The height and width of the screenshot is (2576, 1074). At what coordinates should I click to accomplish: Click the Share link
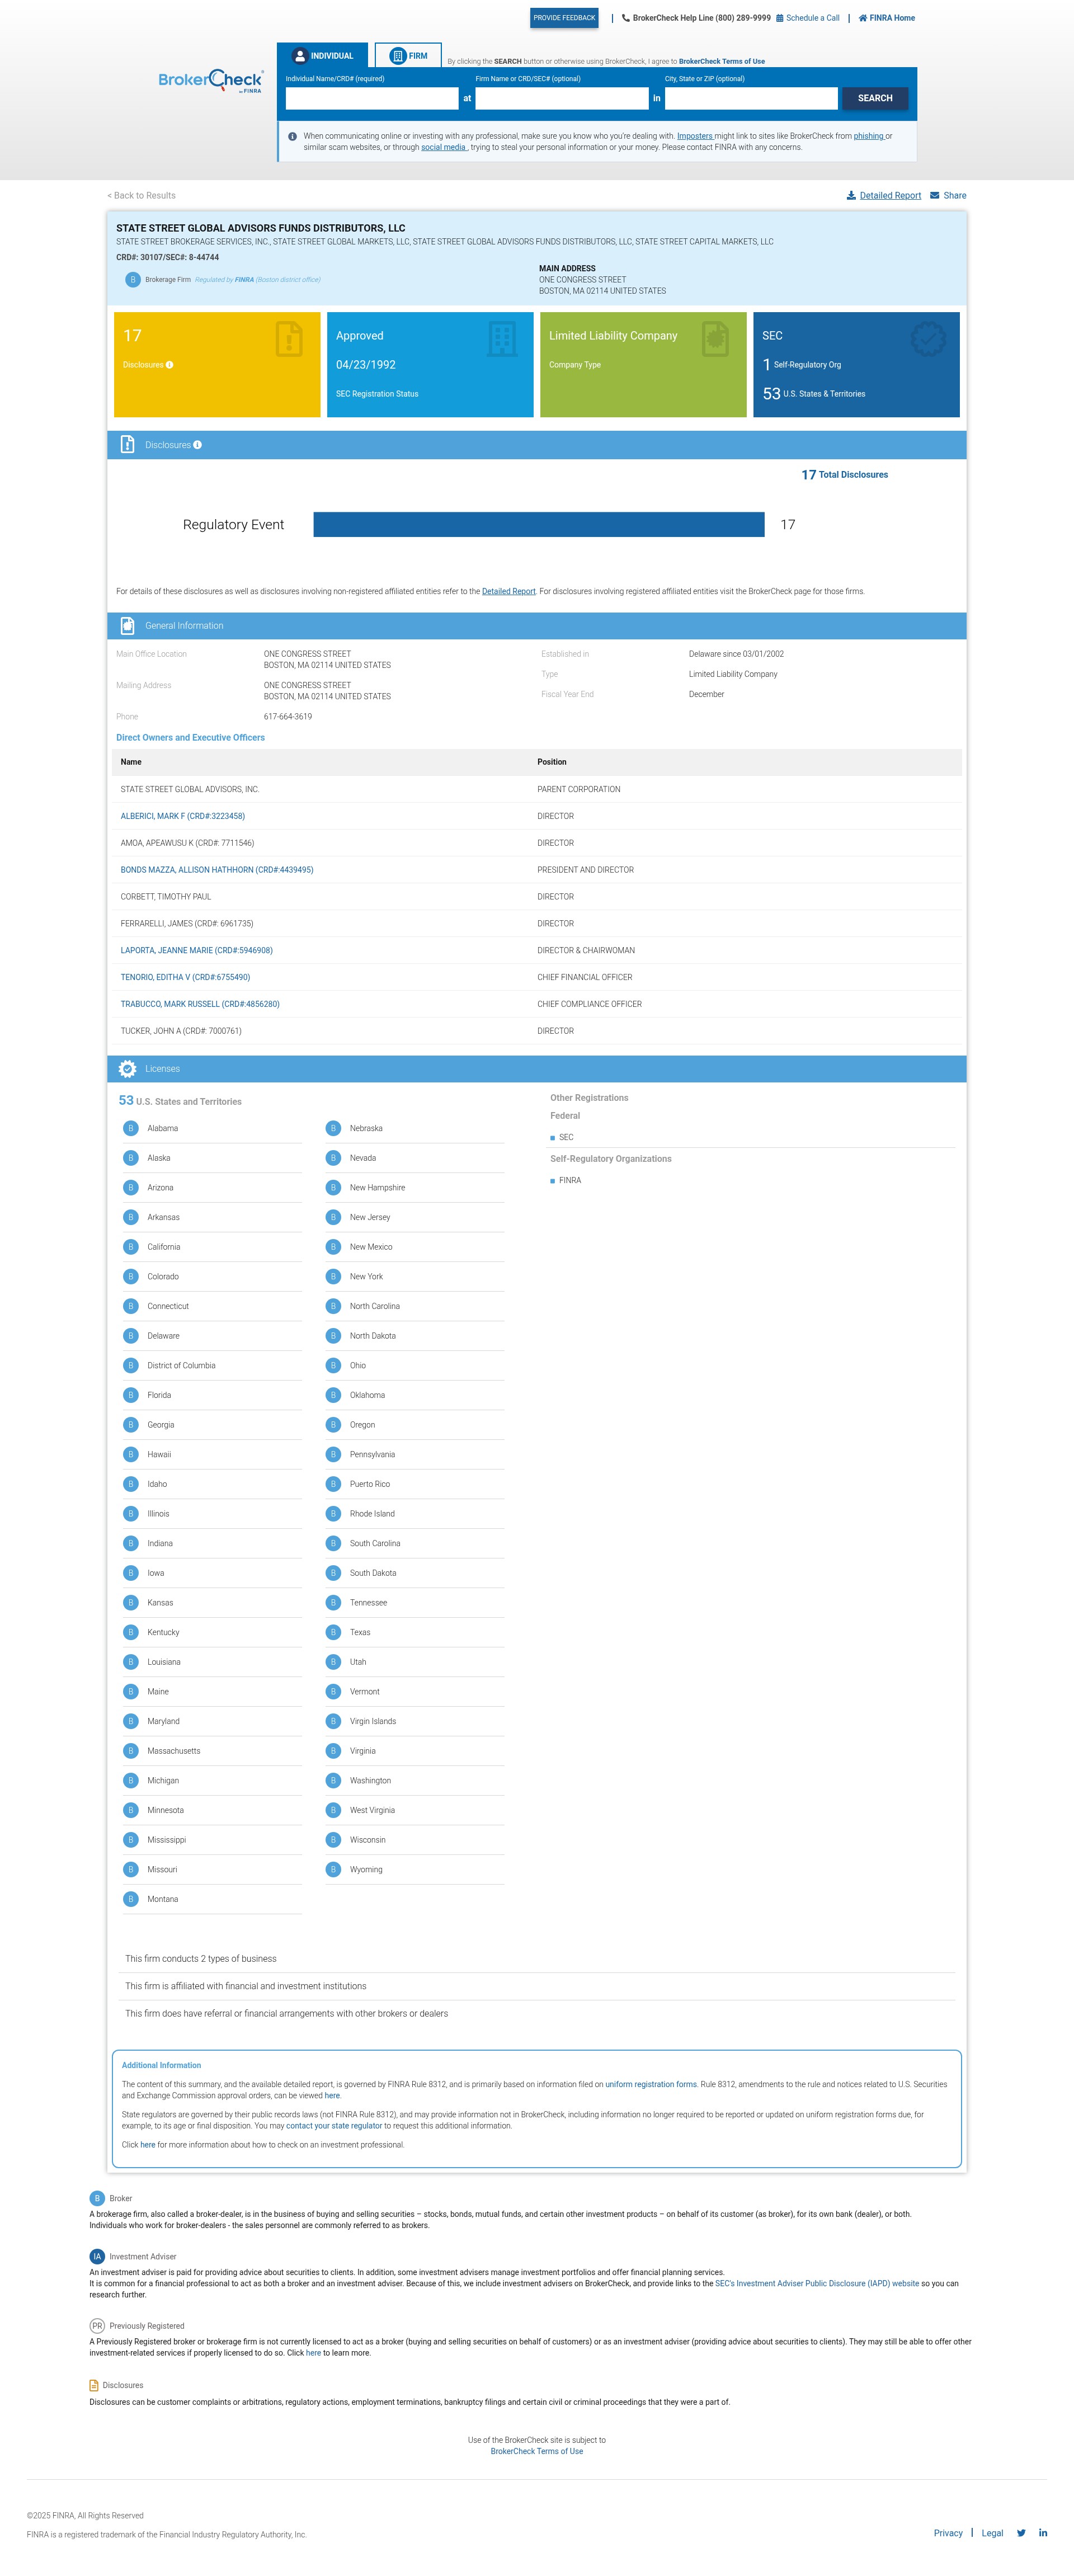[955, 195]
